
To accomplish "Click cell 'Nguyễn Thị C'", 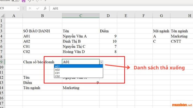I will click(81, 46).
